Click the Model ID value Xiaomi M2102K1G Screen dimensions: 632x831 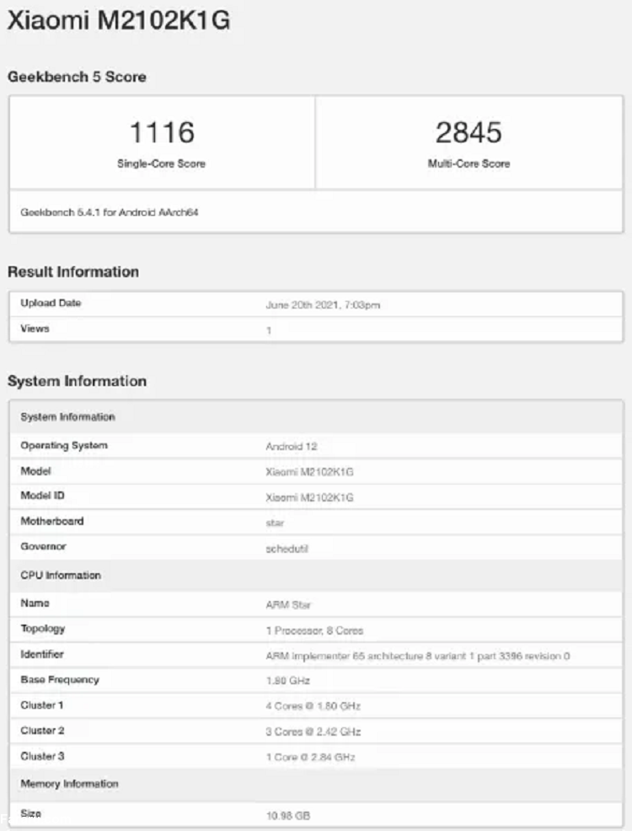309,497
